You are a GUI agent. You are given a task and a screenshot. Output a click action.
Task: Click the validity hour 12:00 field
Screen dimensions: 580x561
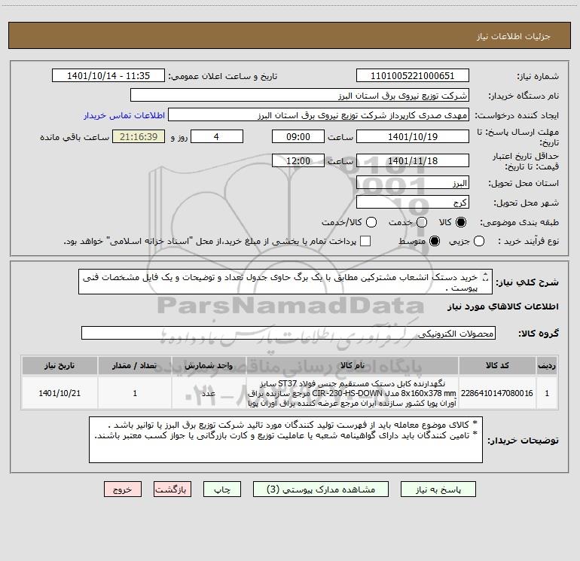[298, 160]
